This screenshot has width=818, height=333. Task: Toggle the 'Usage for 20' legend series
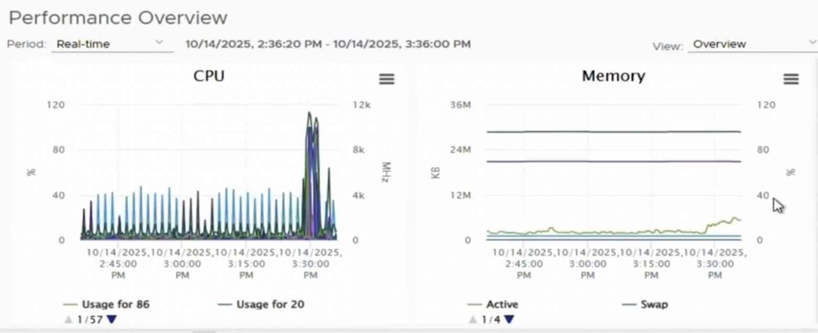pos(270,304)
